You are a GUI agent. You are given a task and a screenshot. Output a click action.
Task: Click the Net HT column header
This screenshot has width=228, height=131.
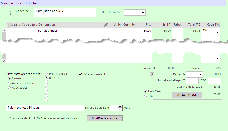pyautogui.click(x=166, y=24)
